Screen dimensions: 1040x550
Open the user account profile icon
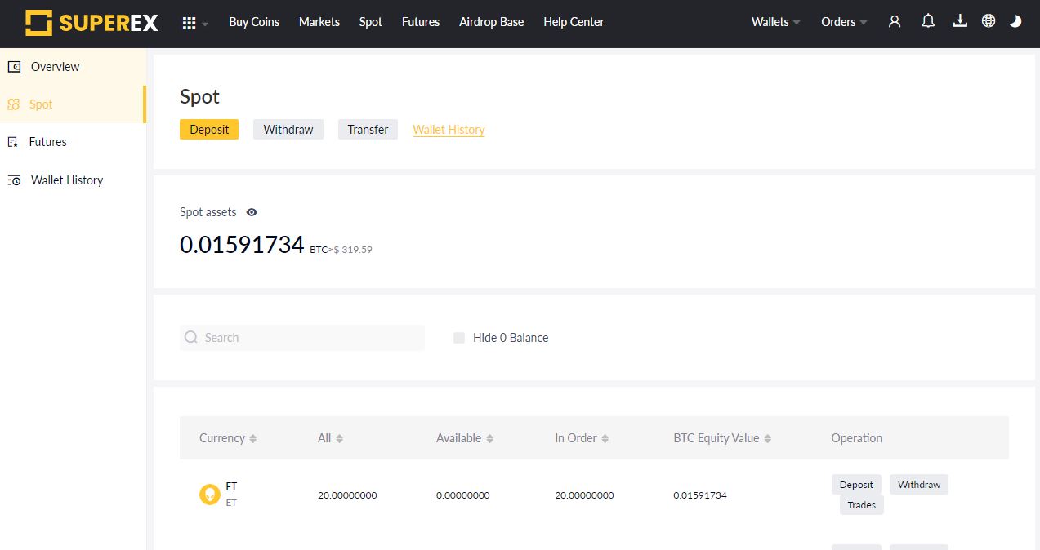895,22
